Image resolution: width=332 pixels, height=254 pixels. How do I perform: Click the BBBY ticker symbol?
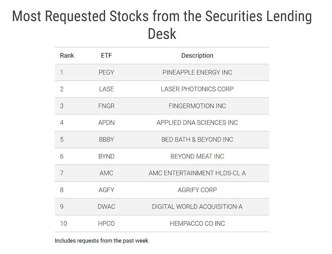(106, 139)
